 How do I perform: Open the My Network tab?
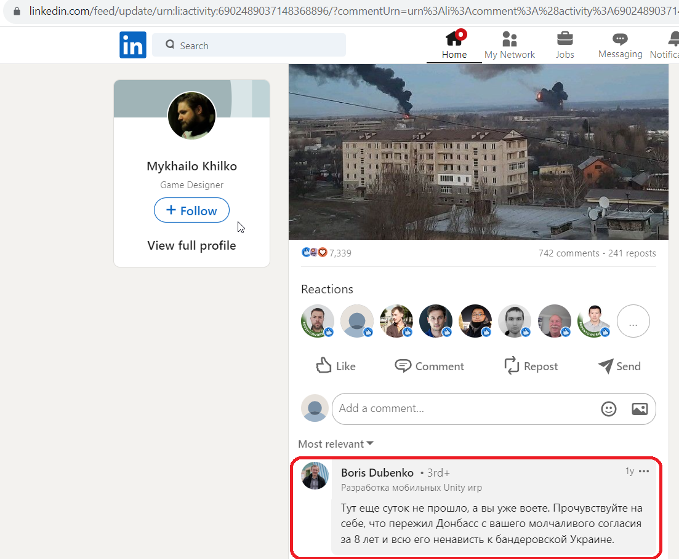tap(509, 45)
